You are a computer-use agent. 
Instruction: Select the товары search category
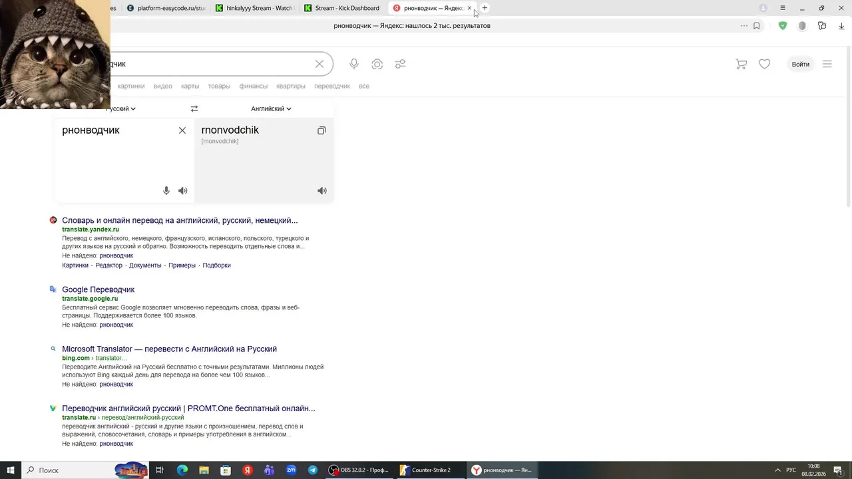(x=219, y=86)
